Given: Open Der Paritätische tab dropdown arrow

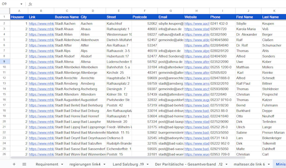Looking at the screenshot, I should point(226,164).
